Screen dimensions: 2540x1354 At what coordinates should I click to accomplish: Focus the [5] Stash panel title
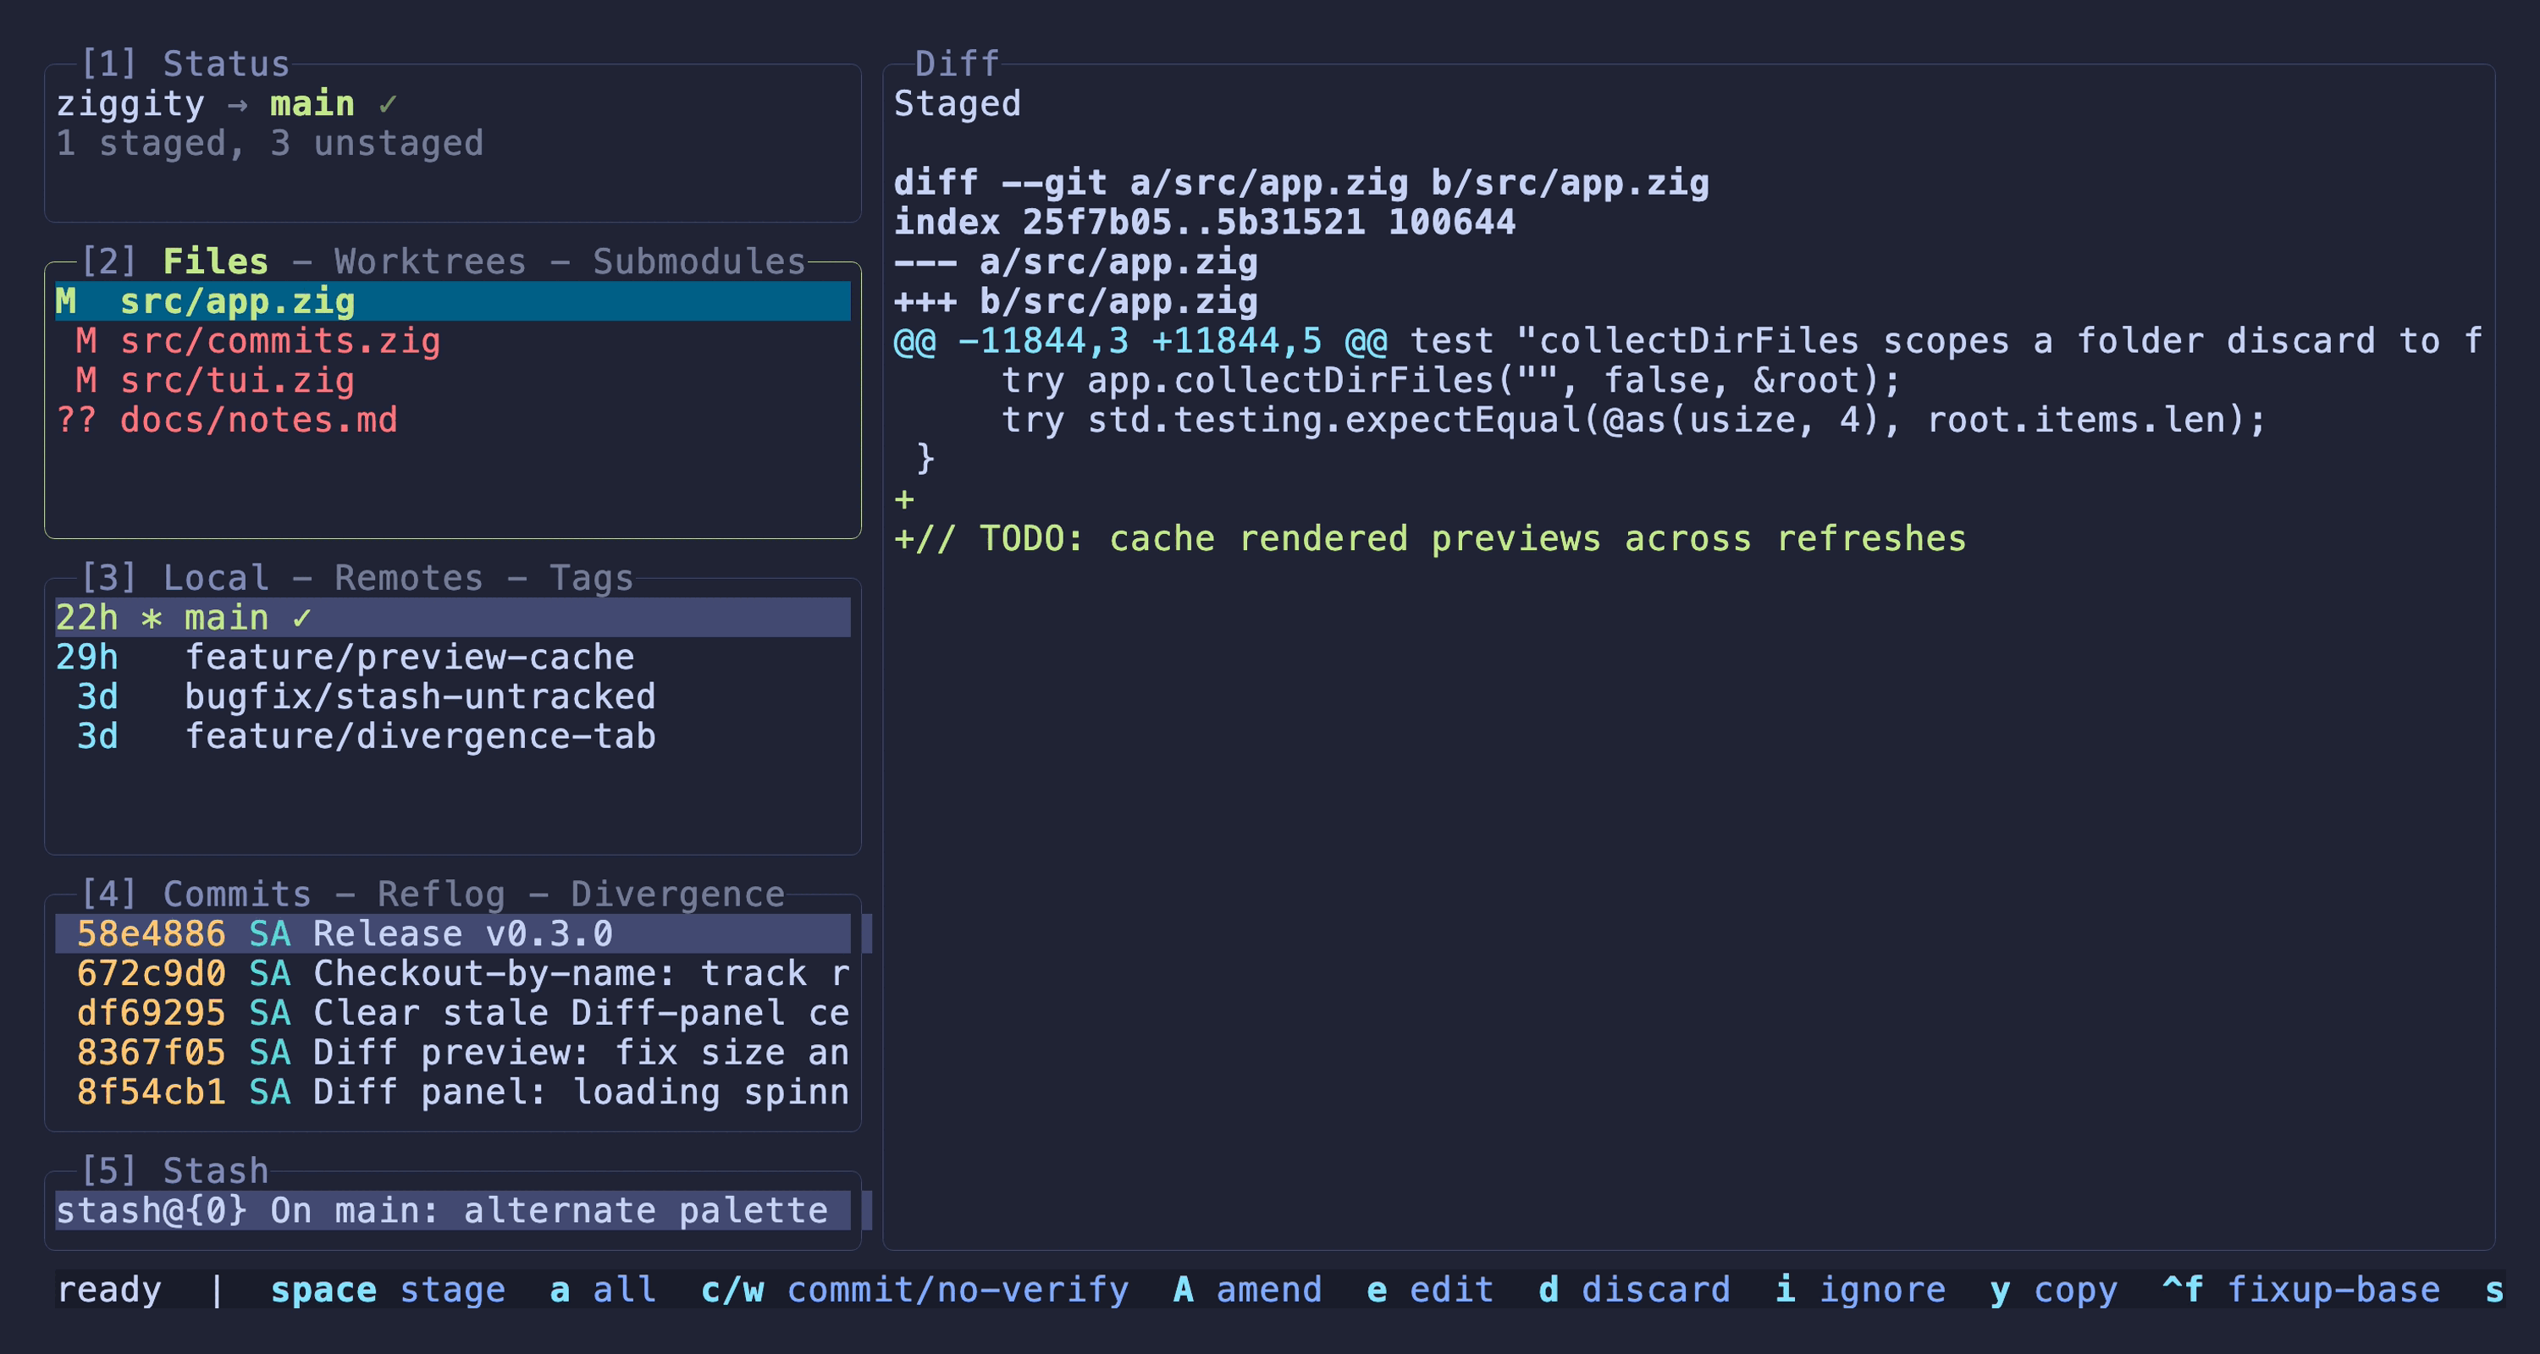[174, 1170]
